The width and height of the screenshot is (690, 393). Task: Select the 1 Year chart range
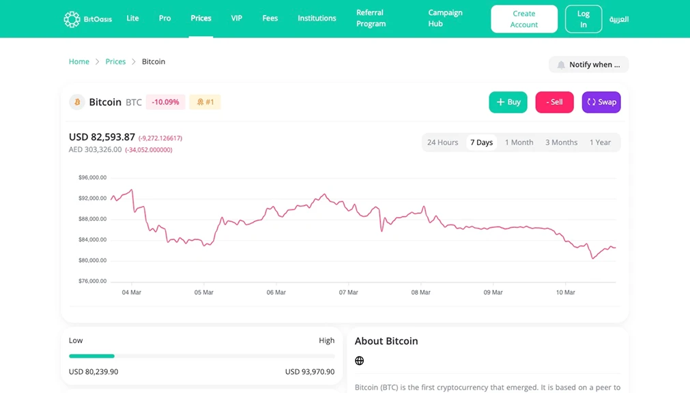(600, 143)
